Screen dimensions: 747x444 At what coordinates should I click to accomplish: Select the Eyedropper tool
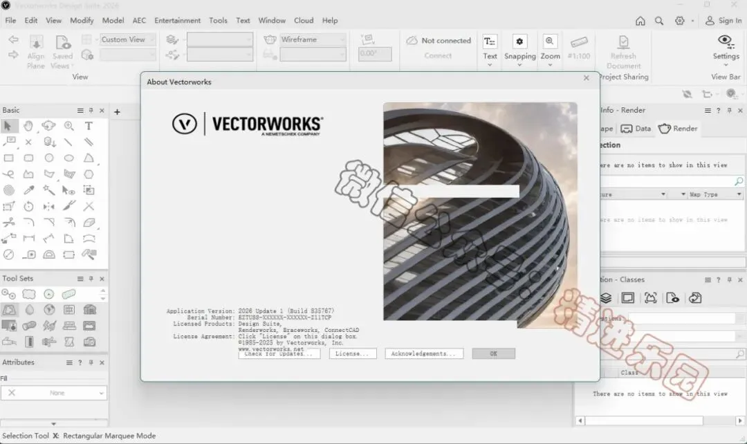tap(28, 191)
